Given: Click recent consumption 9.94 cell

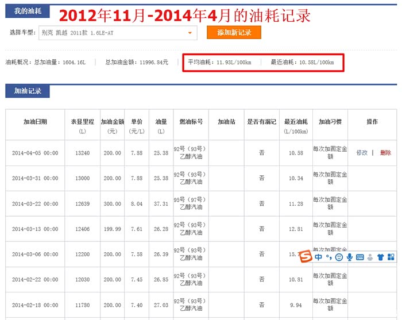Looking at the screenshot, I should pyautogui.click(x=296, y=305).
